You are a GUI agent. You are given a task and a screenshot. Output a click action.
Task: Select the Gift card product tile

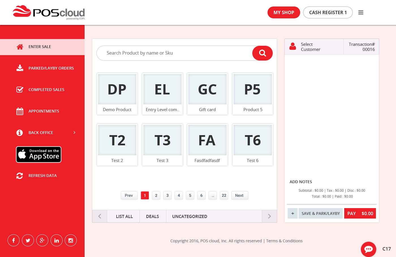click(207, 94)
